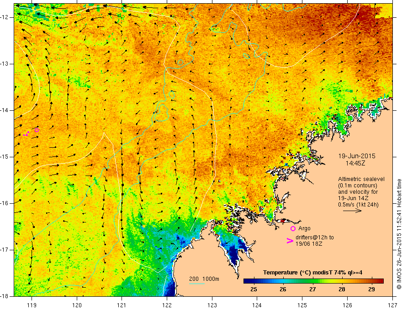402x310 pixels.
Task: Click the color bar value 28
Action: (x=342, y=289)
